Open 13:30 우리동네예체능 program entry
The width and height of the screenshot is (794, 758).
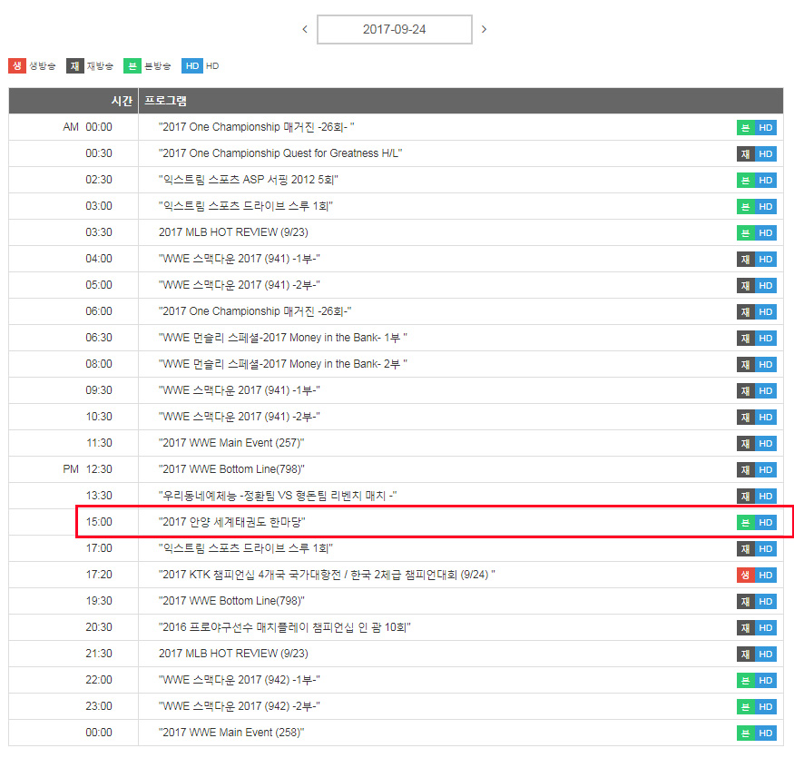click(x=278, y=496)
